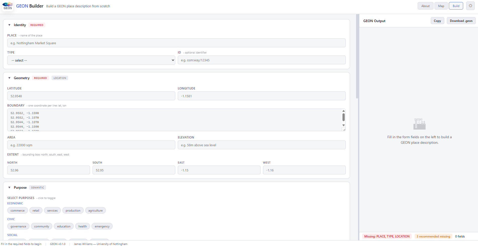The height and width of the screenshot is (246, 478).
Task: Toggle the retail purpose chip
Action: coord(36,211)
